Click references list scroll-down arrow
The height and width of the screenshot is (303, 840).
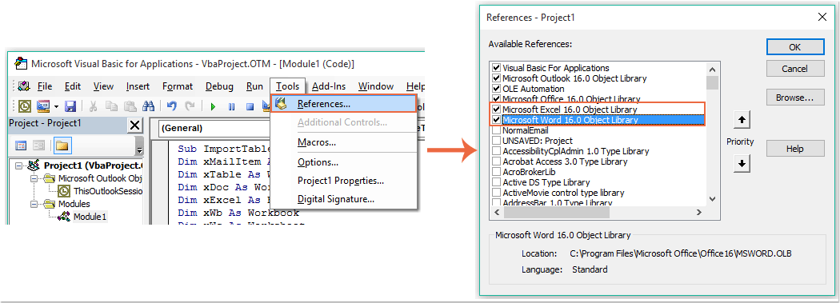pyautogui.click(x=712, y=199)
